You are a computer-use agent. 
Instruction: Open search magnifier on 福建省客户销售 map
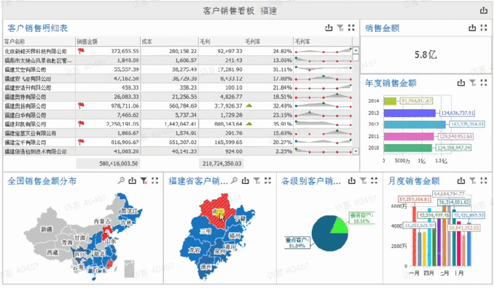tap(234, 180)
